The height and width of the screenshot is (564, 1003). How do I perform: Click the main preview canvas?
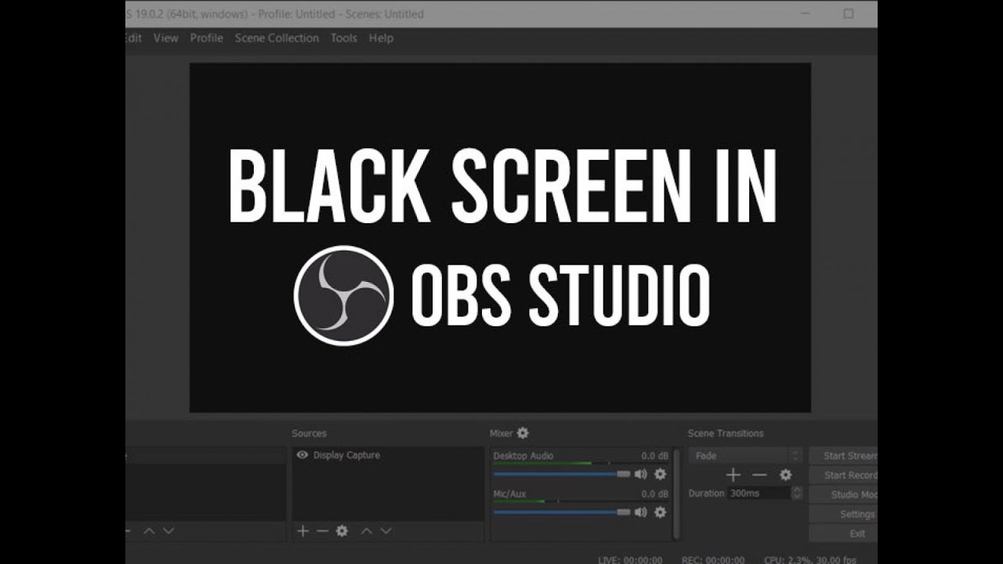(500, 237)
